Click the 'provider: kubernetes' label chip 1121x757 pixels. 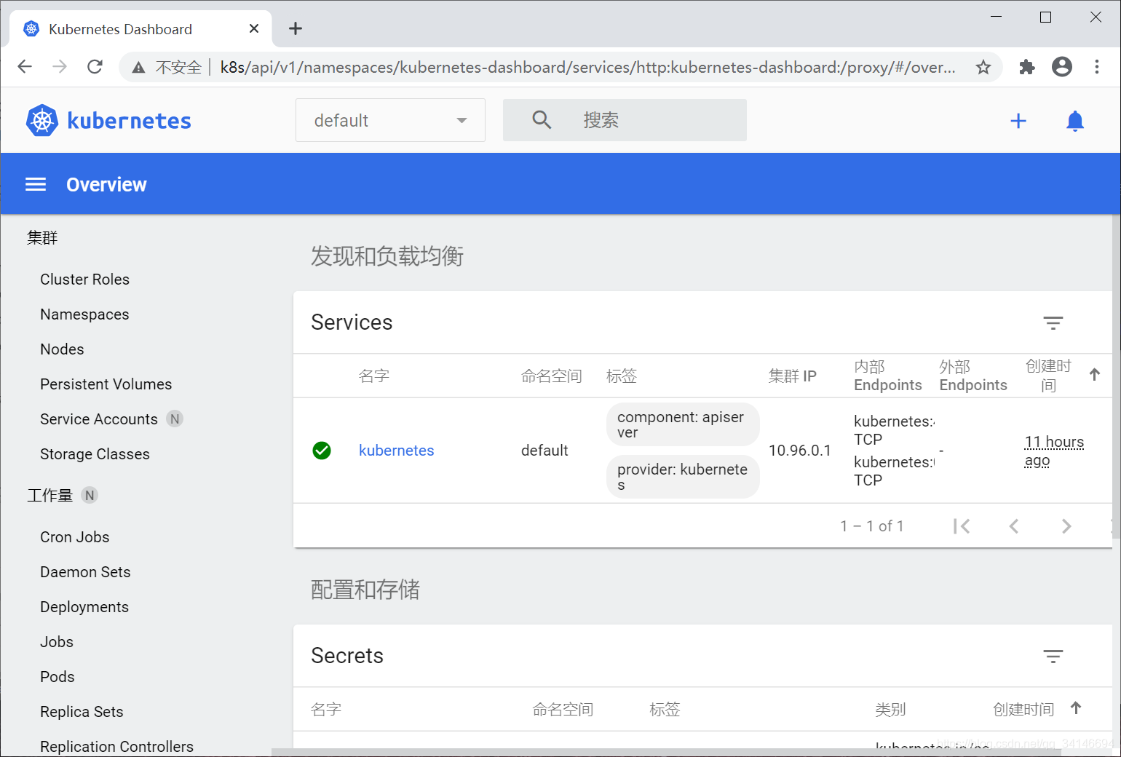click(x=683, y=477)
